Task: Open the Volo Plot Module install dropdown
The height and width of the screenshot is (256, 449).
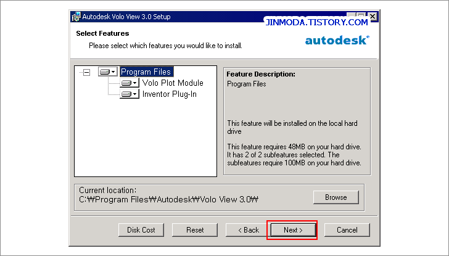Action: pyautogui.click(x=130, y=83)
